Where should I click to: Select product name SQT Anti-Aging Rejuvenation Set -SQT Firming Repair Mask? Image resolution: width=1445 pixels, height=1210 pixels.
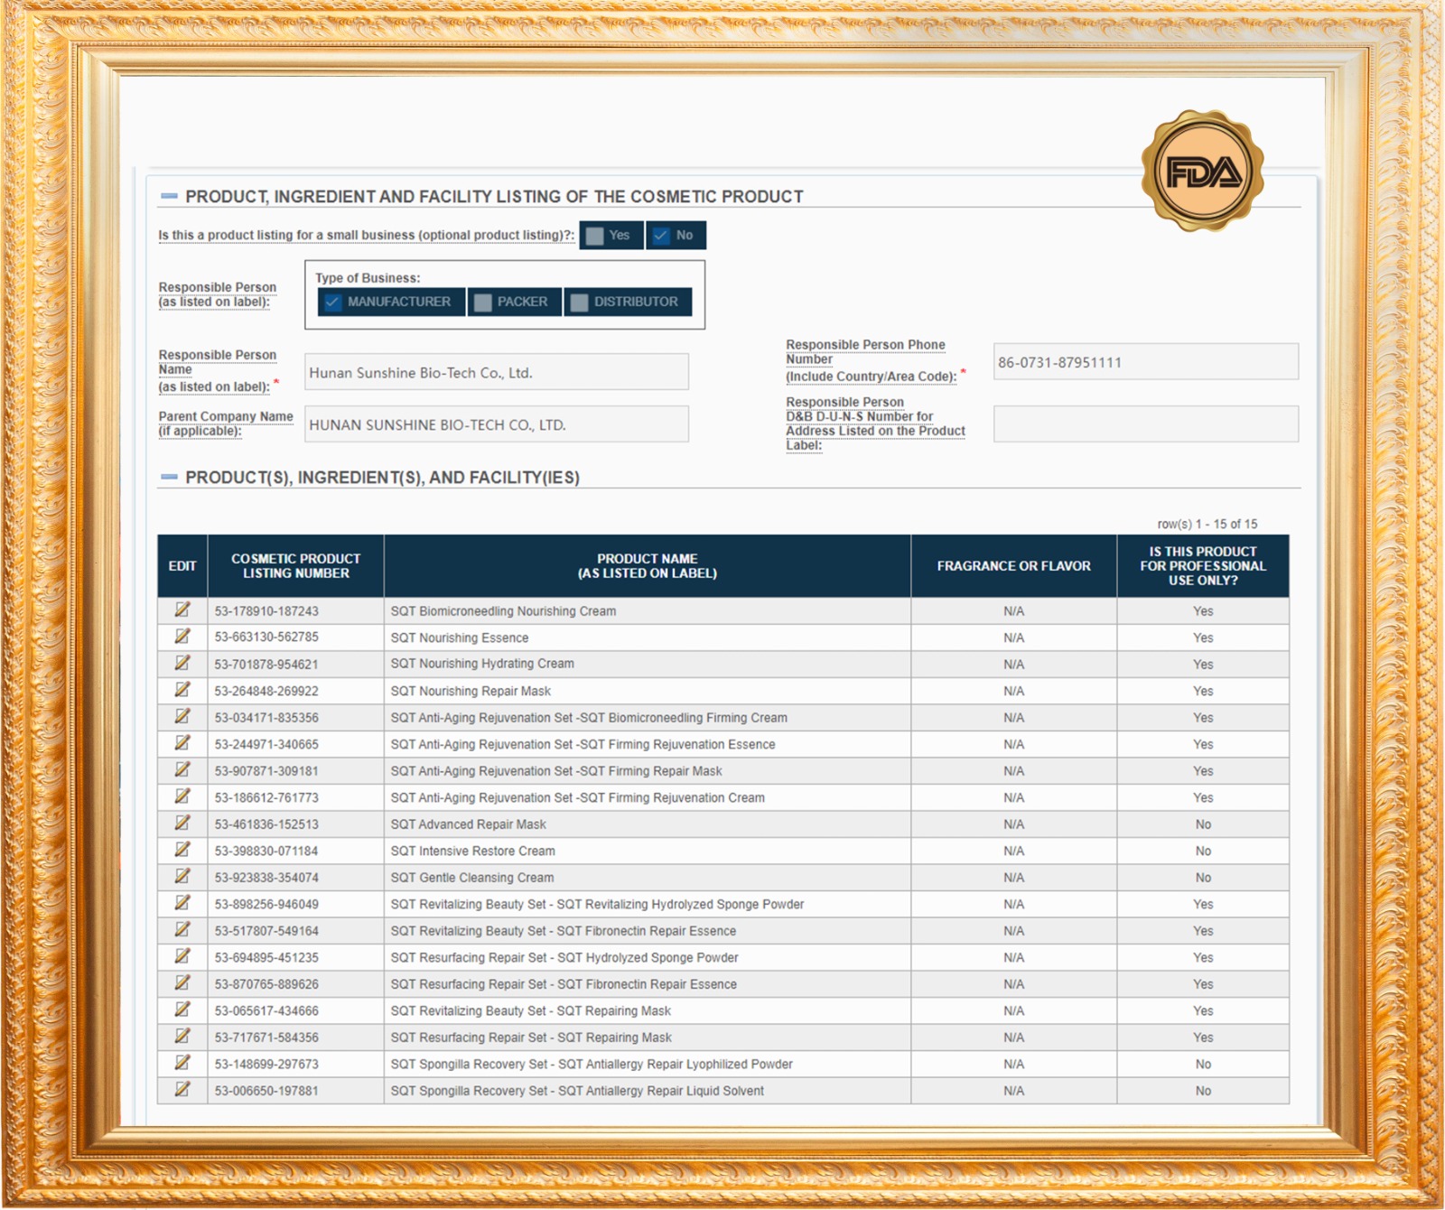[x=556, y=771]
